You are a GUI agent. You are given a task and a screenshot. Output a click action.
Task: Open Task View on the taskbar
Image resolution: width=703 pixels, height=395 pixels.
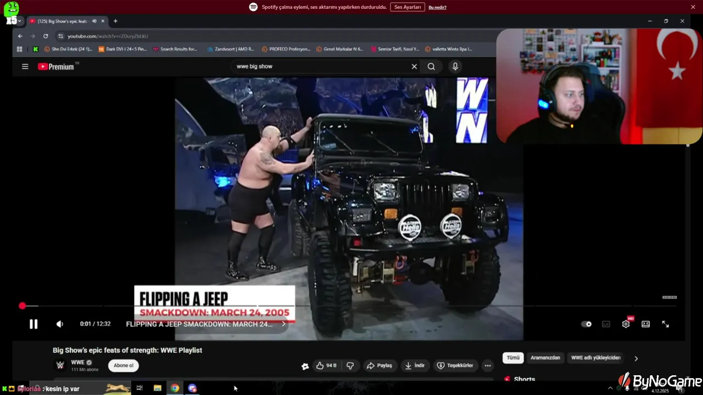click(140, 388)
